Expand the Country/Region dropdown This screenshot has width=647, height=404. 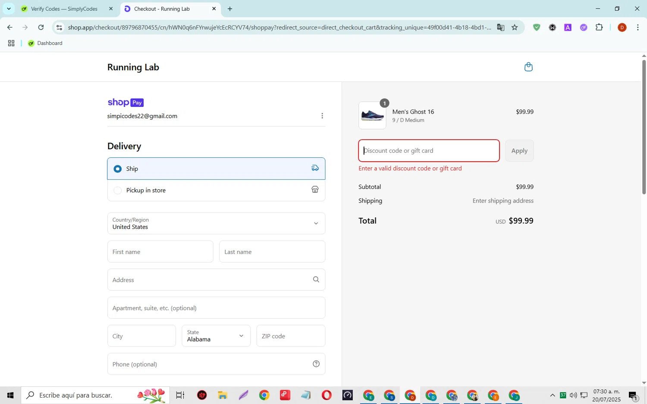[216, 223]
